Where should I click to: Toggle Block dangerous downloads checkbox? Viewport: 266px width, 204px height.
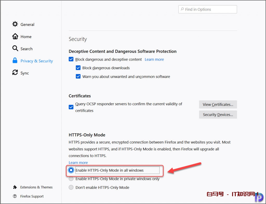78,68
